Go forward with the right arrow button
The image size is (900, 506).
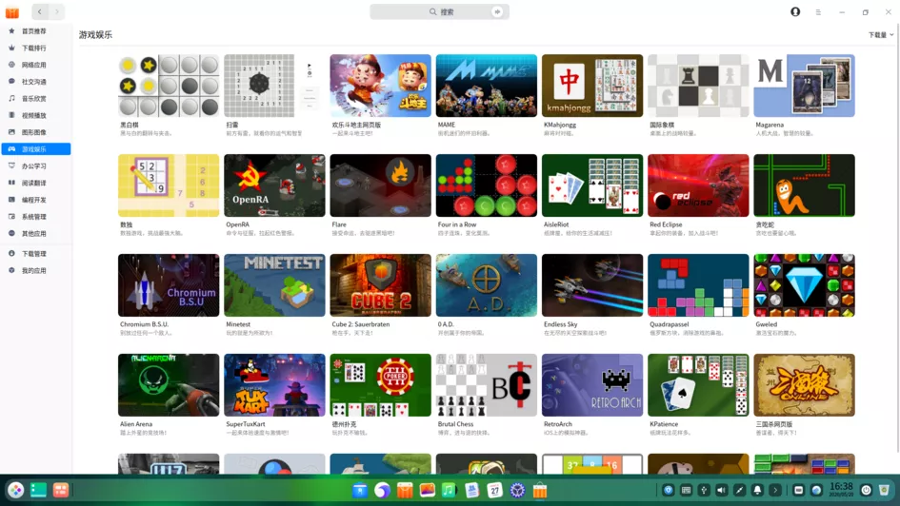click(x=57, y=11)
